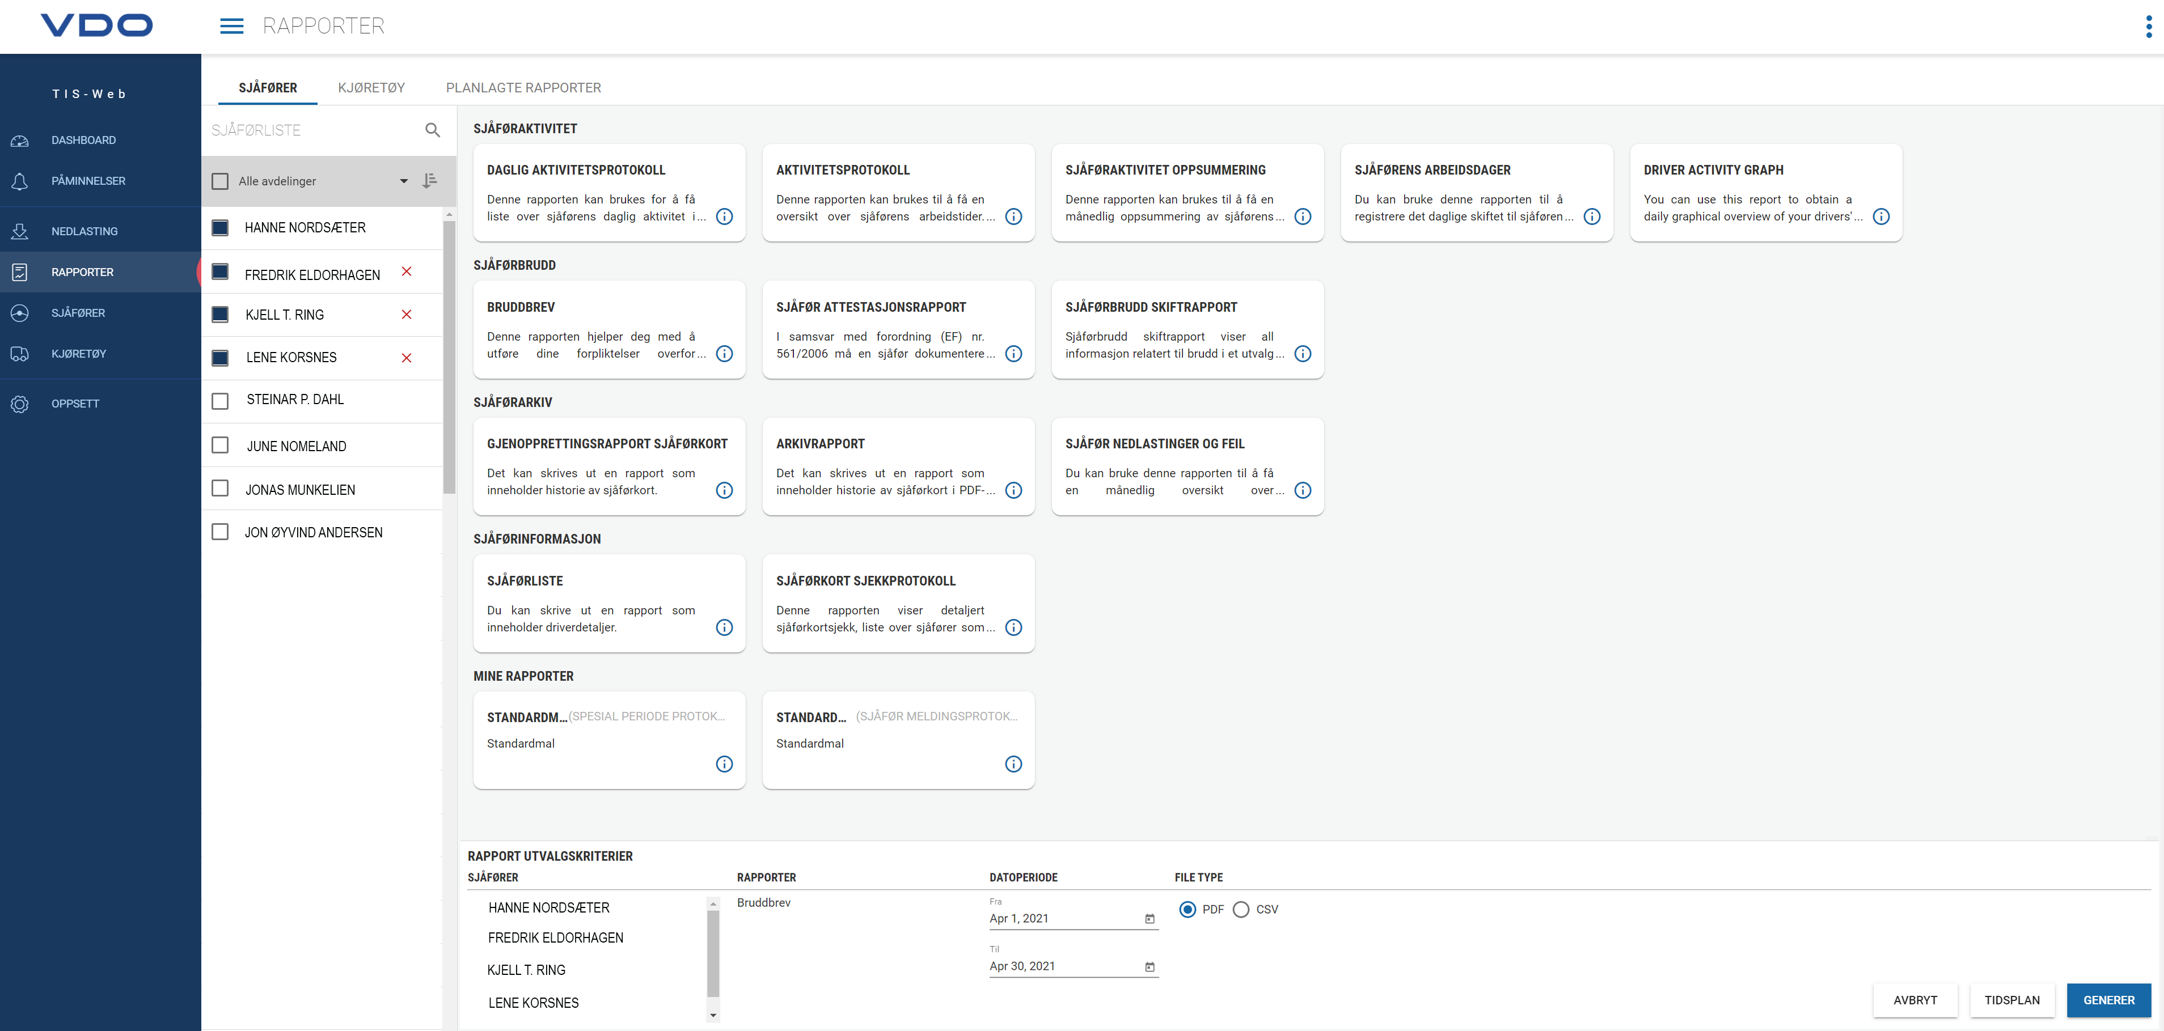Check Steinar P. Dahl checkbox
This screenshot has height=1031, width=2164.
tap(220, 401)
